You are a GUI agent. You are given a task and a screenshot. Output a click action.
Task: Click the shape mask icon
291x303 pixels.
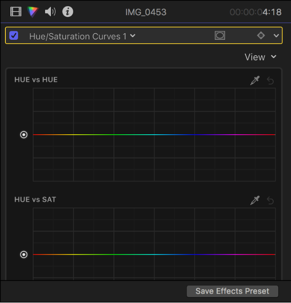point(220,36)
